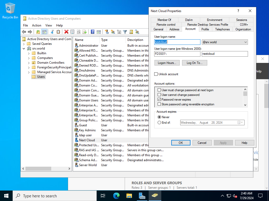Click the Filter funnel icon
This screenshot has height=201, width=269.
coord(125,32)
